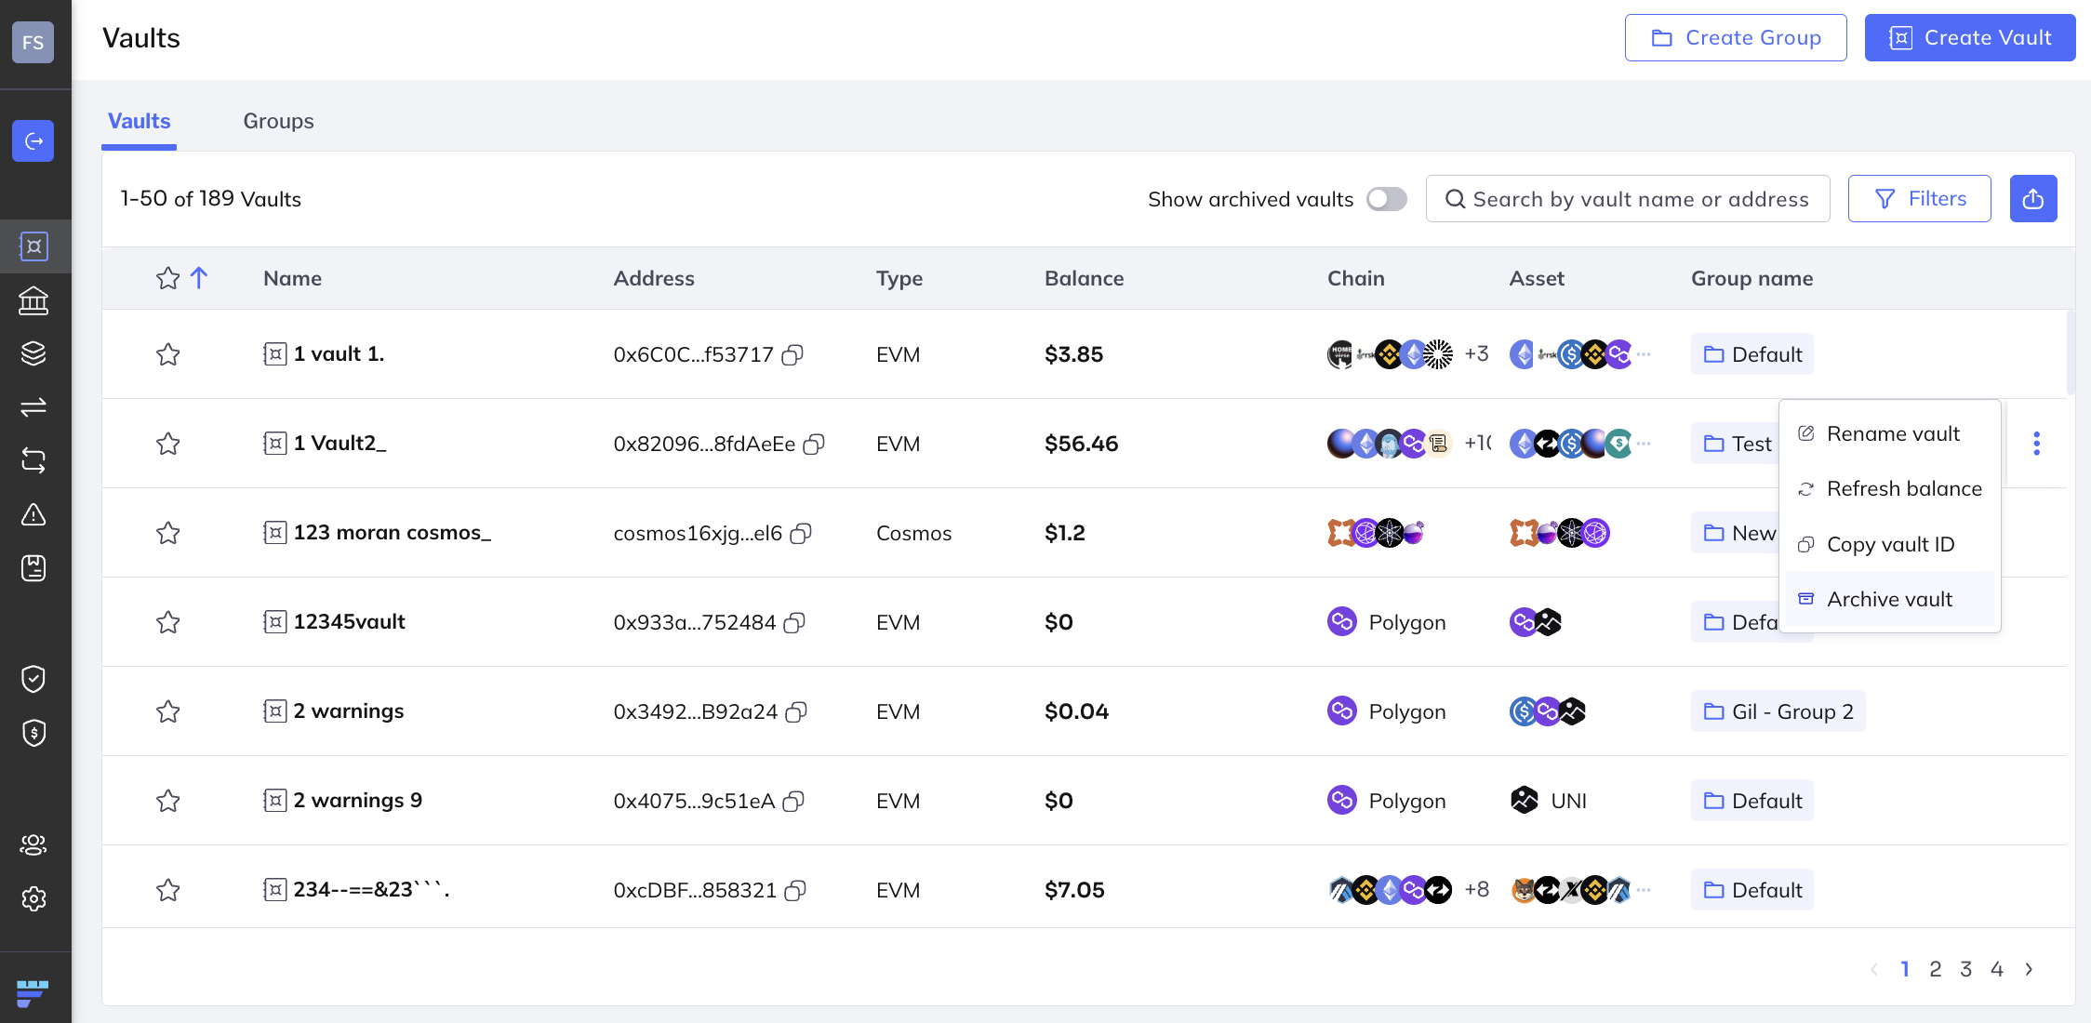Open the Default group tag for 2 warnings 9
This screenshot has width=2091, height=1023.
pos(1752,801)
